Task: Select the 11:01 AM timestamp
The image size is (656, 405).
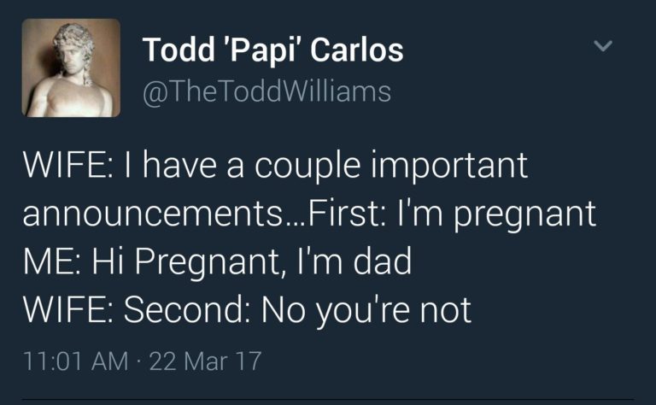Action: click(76, 361)
